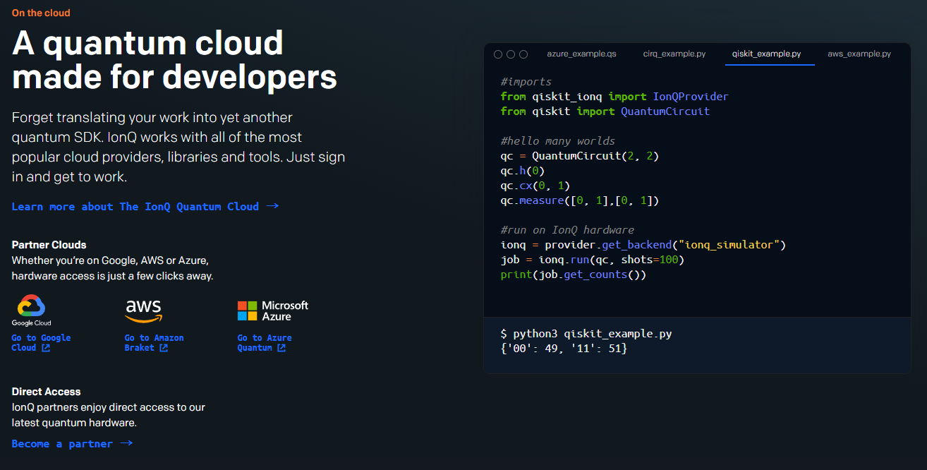Click the Partner Clouds subheading
Viewport: 927px width, 470px height.
pyautogui.click(x=49, y=245)
